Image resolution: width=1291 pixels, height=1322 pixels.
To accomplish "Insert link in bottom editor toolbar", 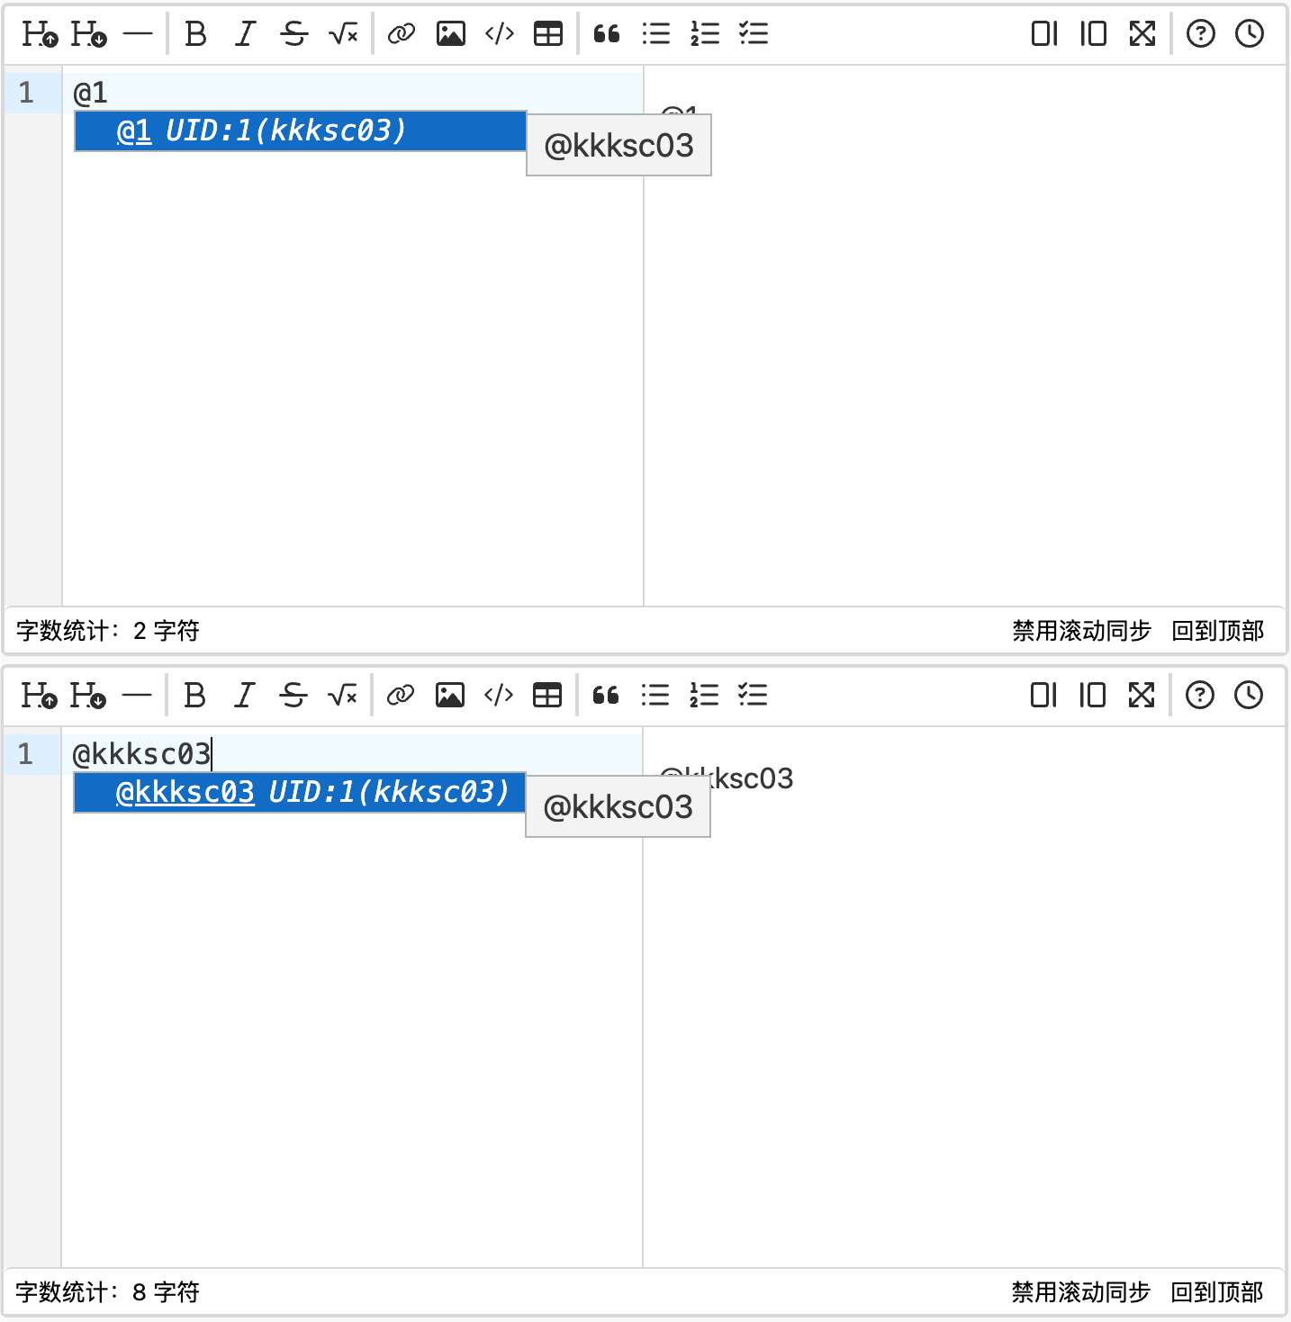I will [x=401, y=696].
